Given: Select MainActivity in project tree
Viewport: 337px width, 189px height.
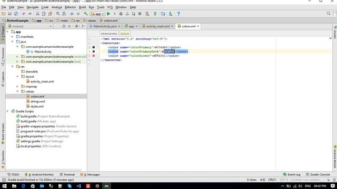Looking at the screenshot, I should coord(43,51).
